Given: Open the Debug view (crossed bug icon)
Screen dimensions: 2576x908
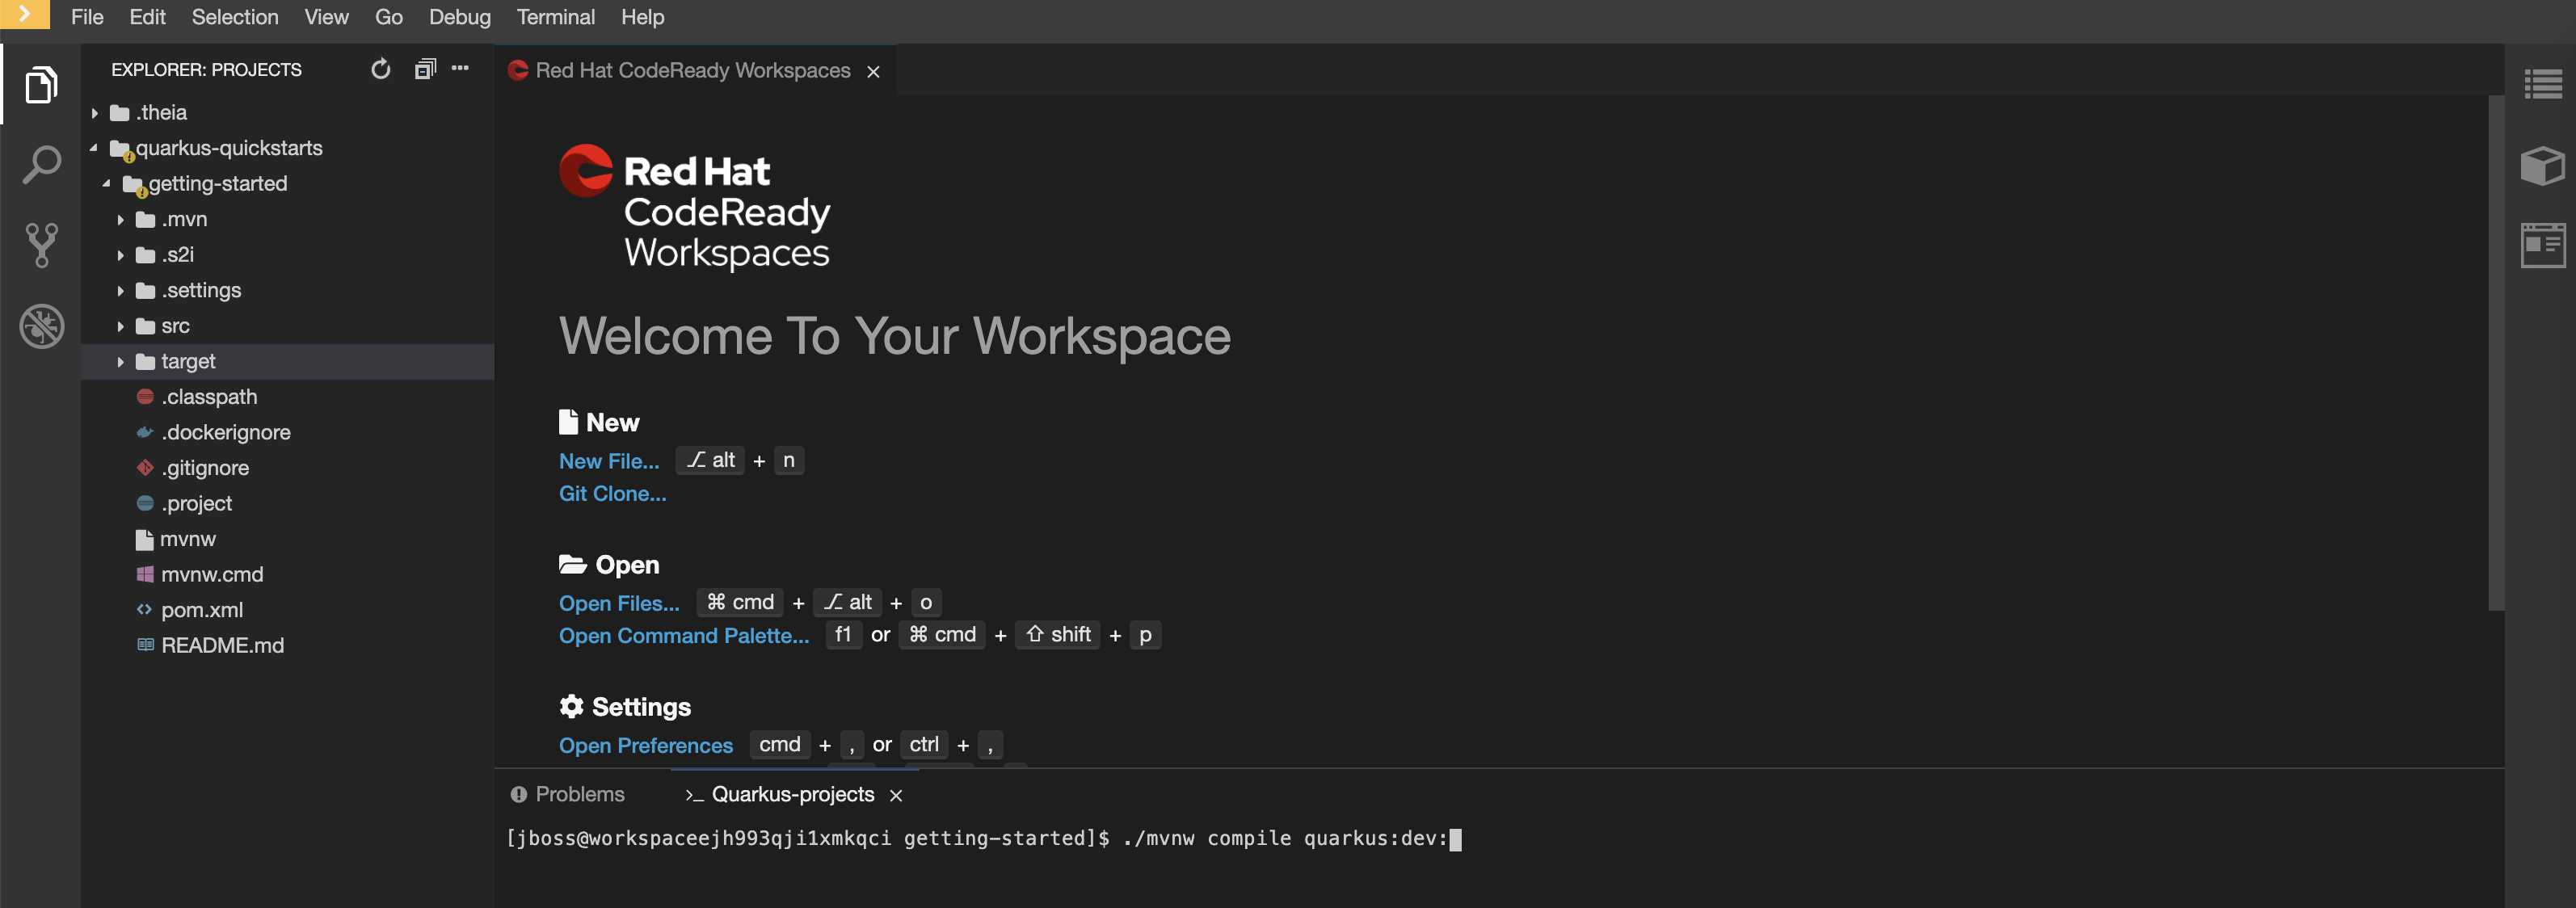Looking at the screenshot, I should 41,326.
